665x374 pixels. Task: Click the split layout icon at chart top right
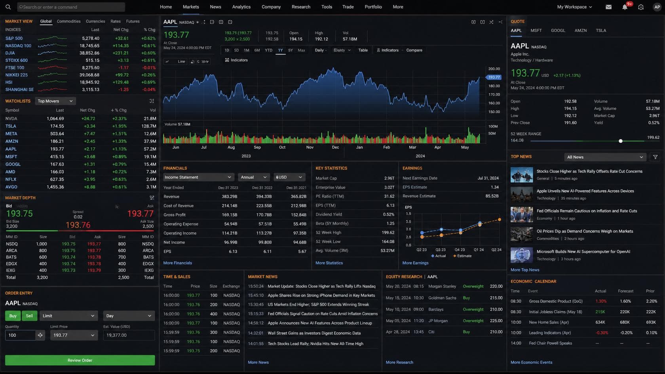point(483,22)
